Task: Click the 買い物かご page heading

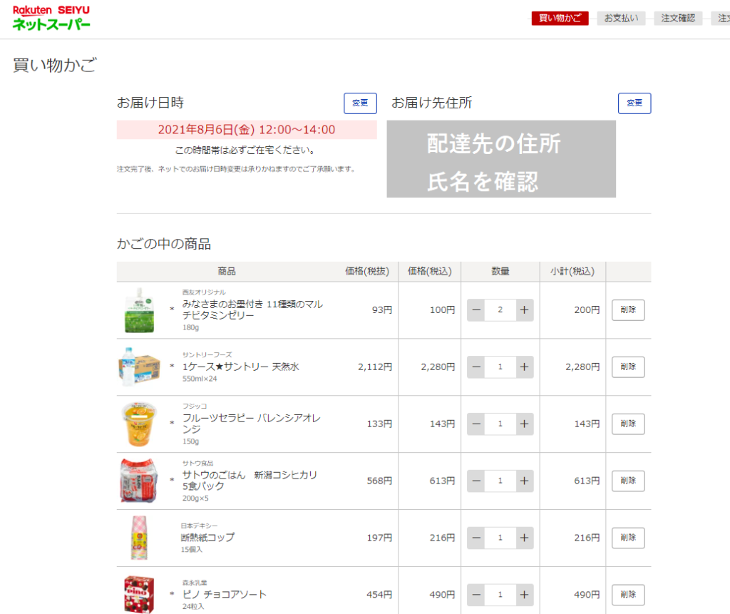Action: pos(55,65)
